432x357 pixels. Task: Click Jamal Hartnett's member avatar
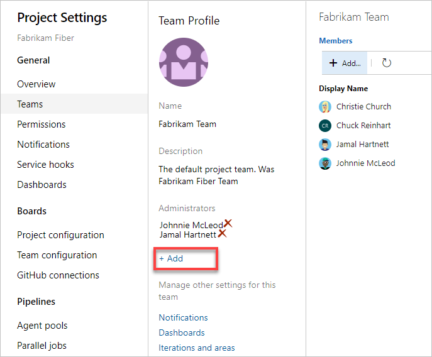point(325,145)
